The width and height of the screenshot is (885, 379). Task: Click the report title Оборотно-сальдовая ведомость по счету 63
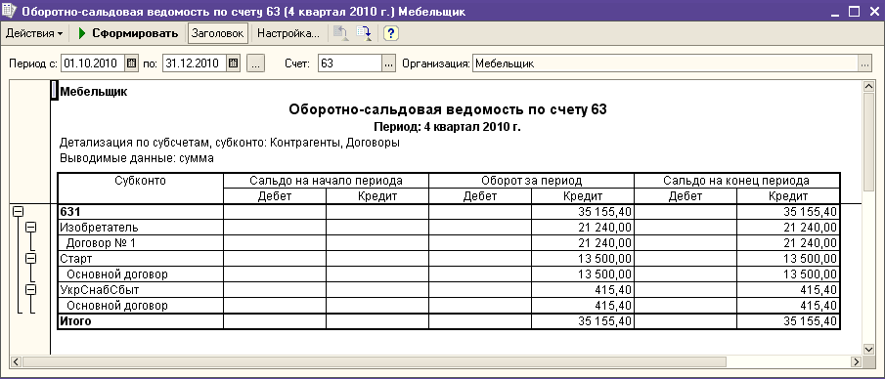448,109
